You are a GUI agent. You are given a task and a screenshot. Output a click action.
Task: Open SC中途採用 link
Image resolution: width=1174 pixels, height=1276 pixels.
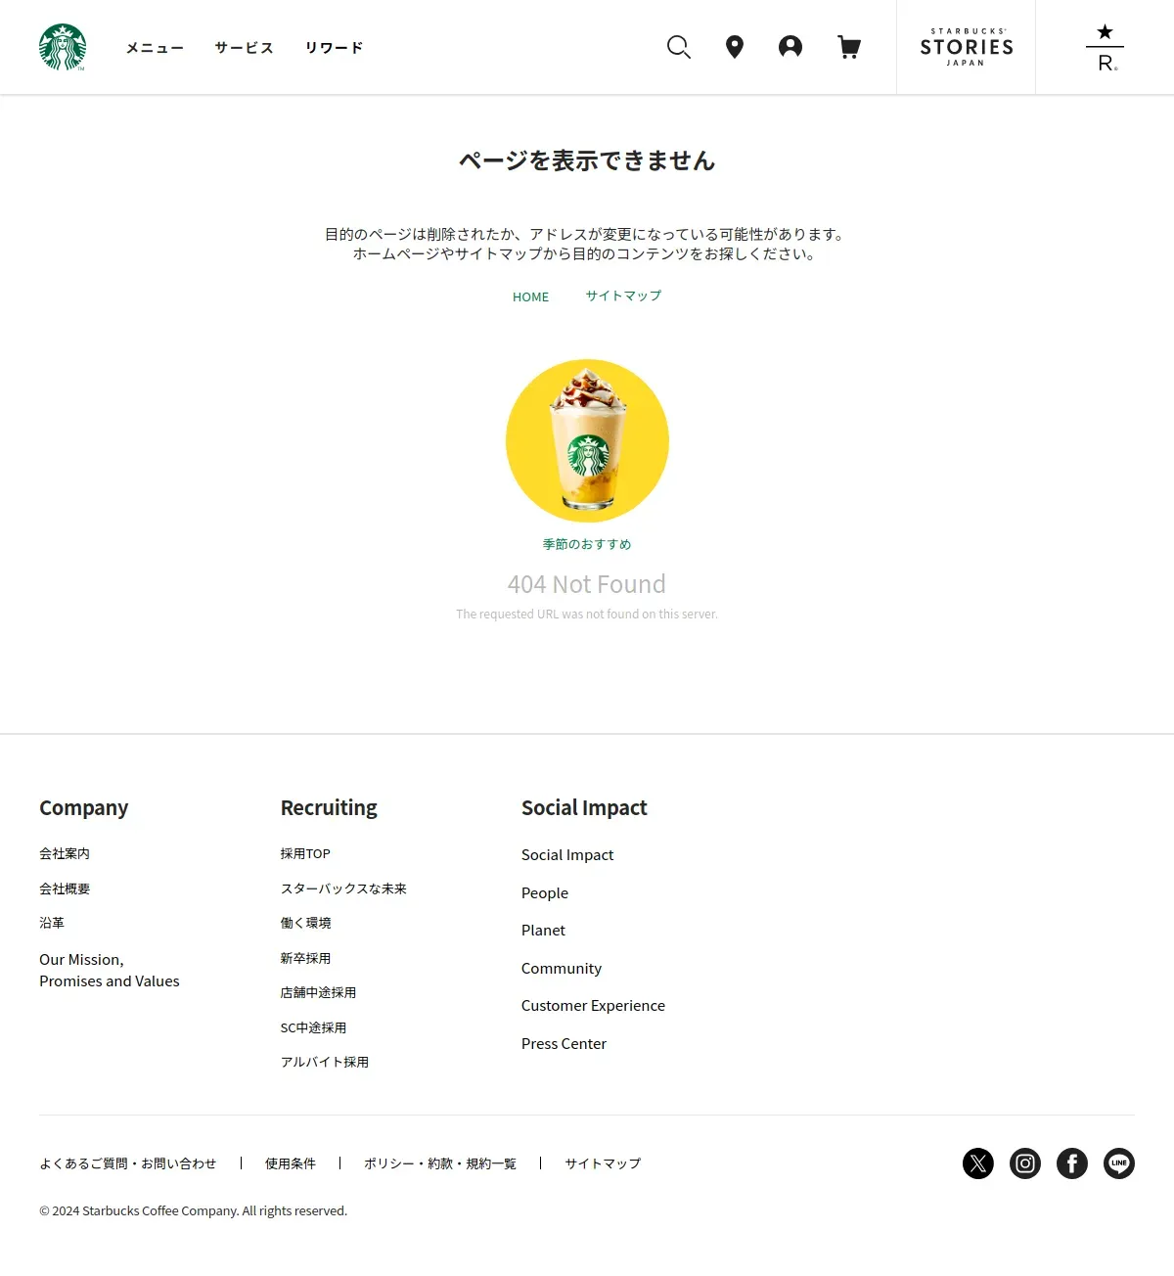(x=313, y=1027)
